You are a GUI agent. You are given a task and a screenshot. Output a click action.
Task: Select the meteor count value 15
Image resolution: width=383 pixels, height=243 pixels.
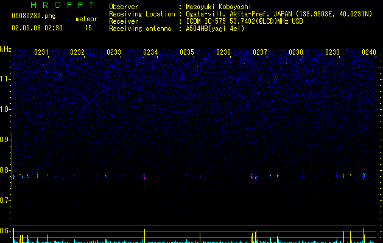coord(88,28)
